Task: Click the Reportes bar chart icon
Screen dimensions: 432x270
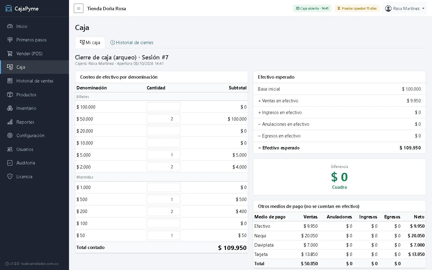Action: [10, 122]
